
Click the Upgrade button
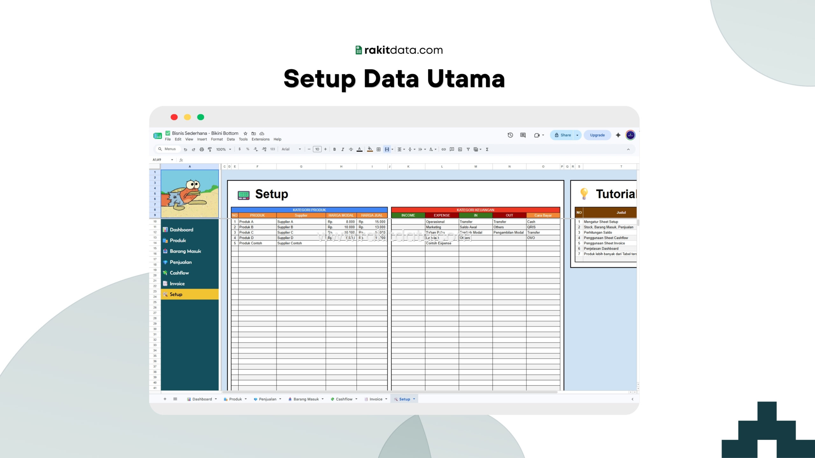(x=597, y=135)
